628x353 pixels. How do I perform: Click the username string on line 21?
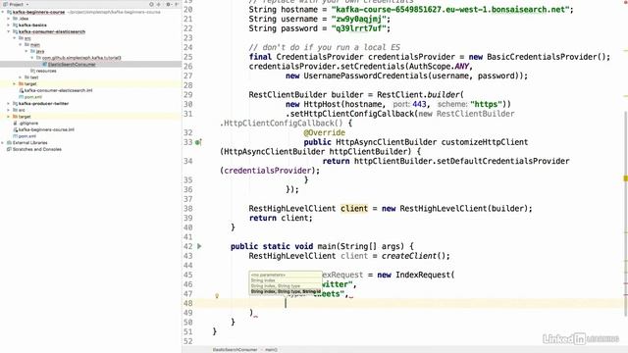tap(359, 19)
